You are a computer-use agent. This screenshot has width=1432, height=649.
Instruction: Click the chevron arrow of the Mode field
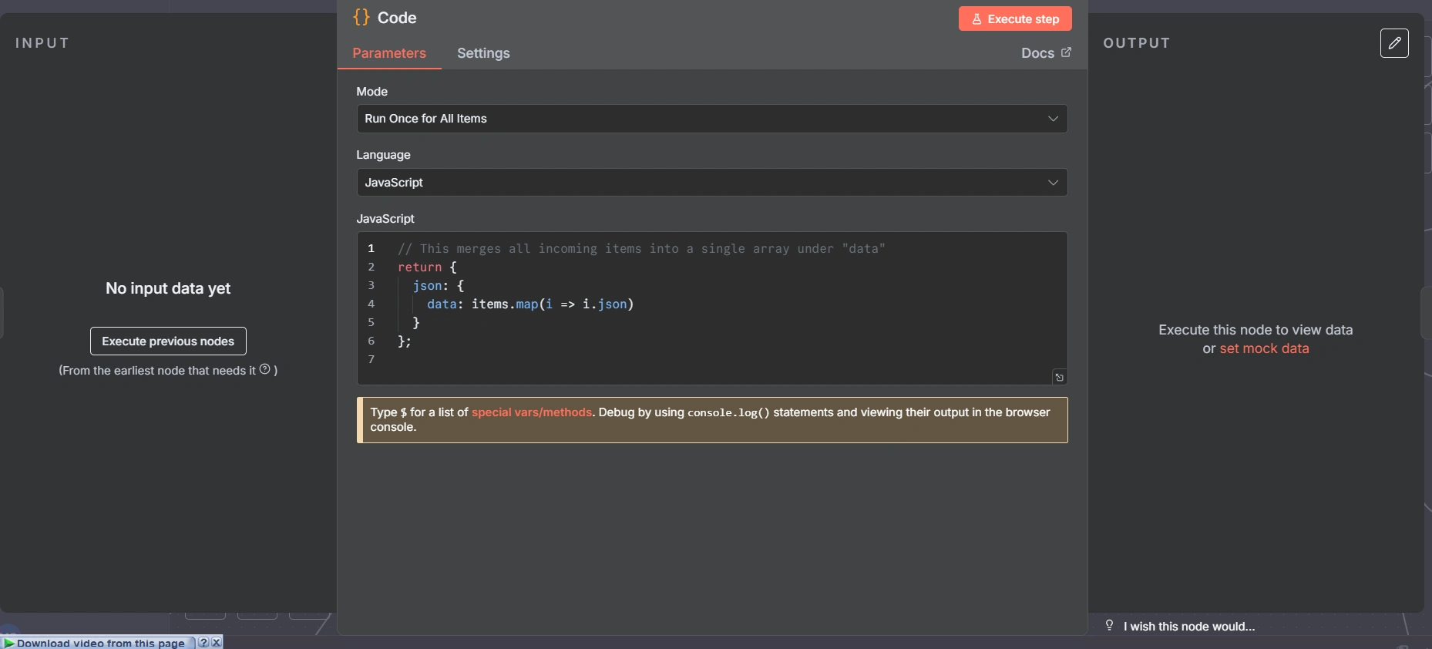[1052, 119]
